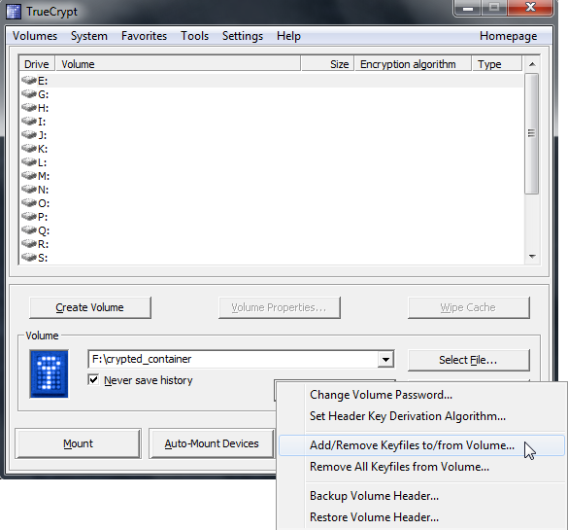The height and width of the screenshot is (530, 568).
Task: Click the drive list scrollbar thumb
Action: coord(531,133)
